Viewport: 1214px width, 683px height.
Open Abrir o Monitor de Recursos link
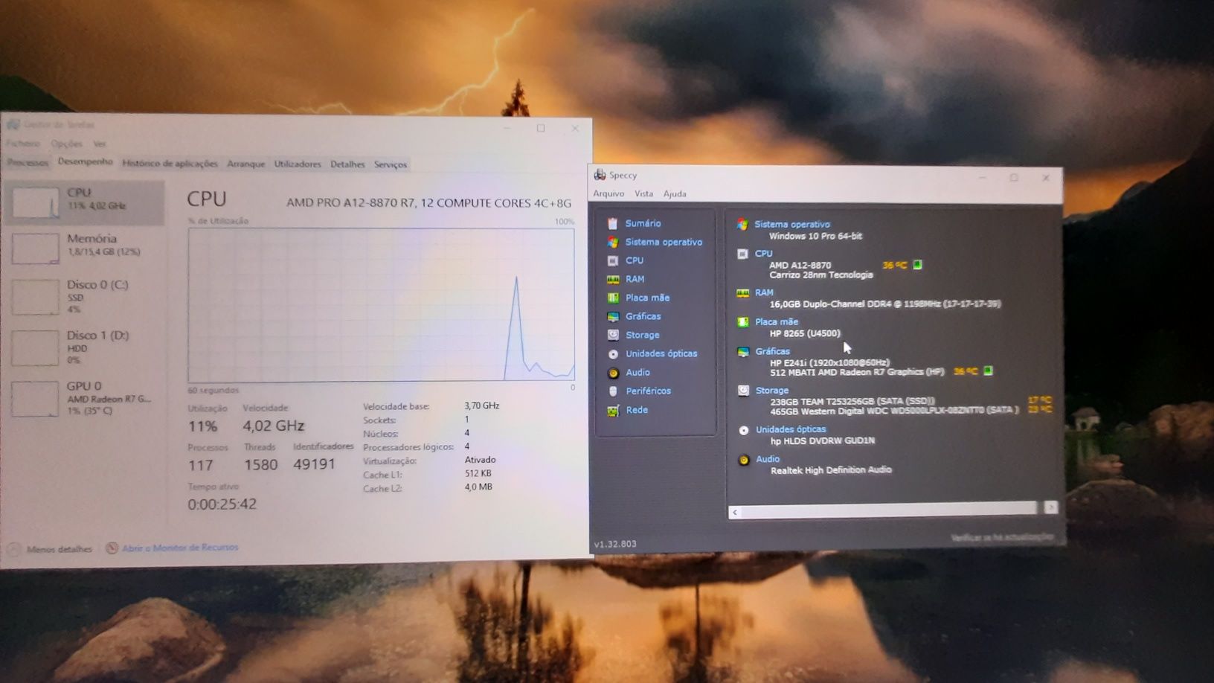(180, 548)
